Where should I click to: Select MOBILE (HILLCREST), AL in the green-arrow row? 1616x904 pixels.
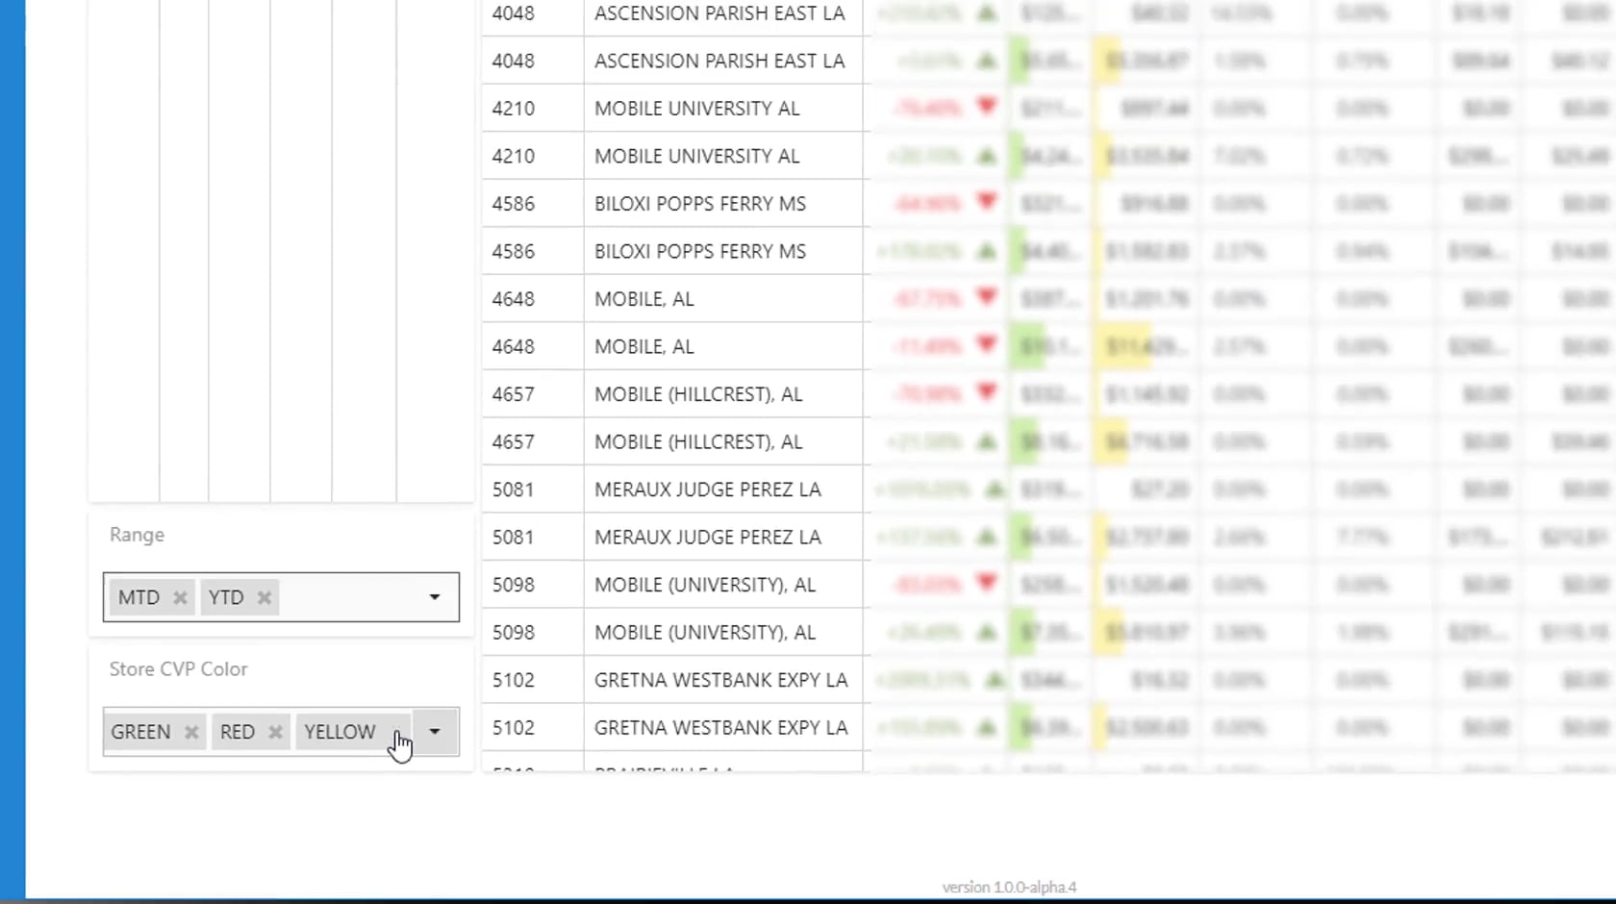coord(698,441)
